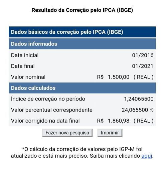Viewport: 167px width, 172px height.
Task: Click the Data inicial label
Action: click(25, 55)
